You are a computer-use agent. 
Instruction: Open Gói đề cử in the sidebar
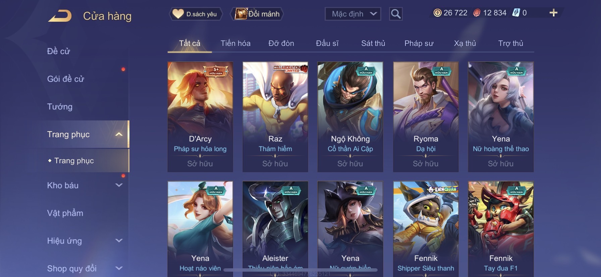(65, 79)
